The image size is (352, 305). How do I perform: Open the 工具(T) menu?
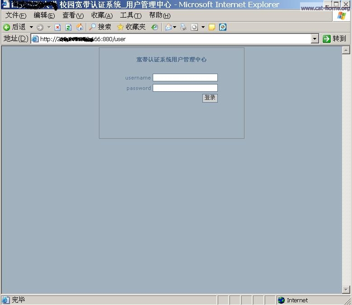pyautogui.click(x=131, y=15)
